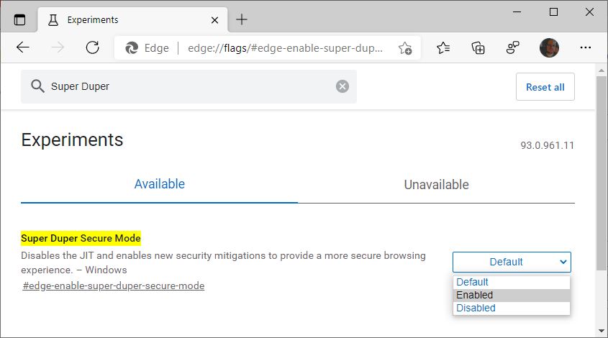The height and width of the screenshot is (338, 608).
Task: Click the browser back arrow
Action: 23,48
